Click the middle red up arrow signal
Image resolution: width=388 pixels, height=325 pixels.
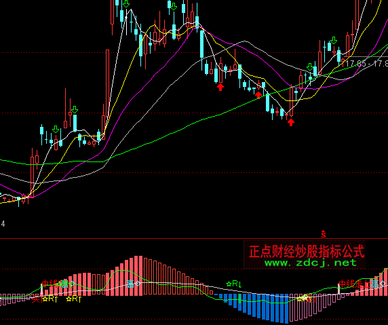coord(258,95)
